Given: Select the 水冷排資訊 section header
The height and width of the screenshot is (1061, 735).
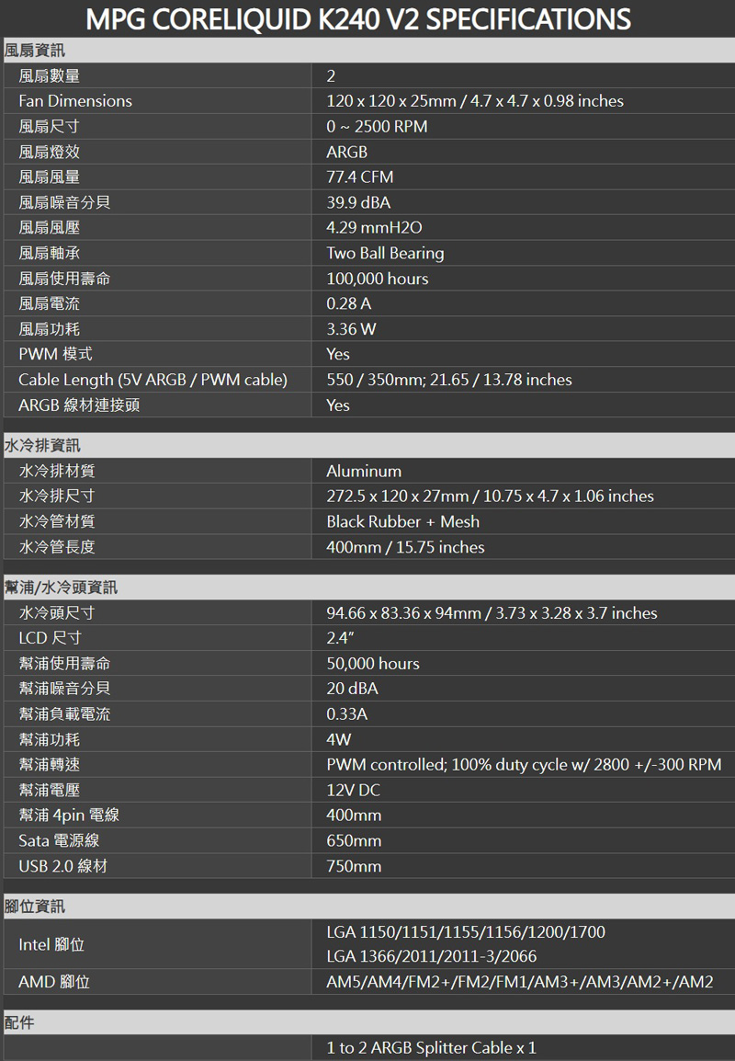Looking at the screenshot, I should point(42,446).
